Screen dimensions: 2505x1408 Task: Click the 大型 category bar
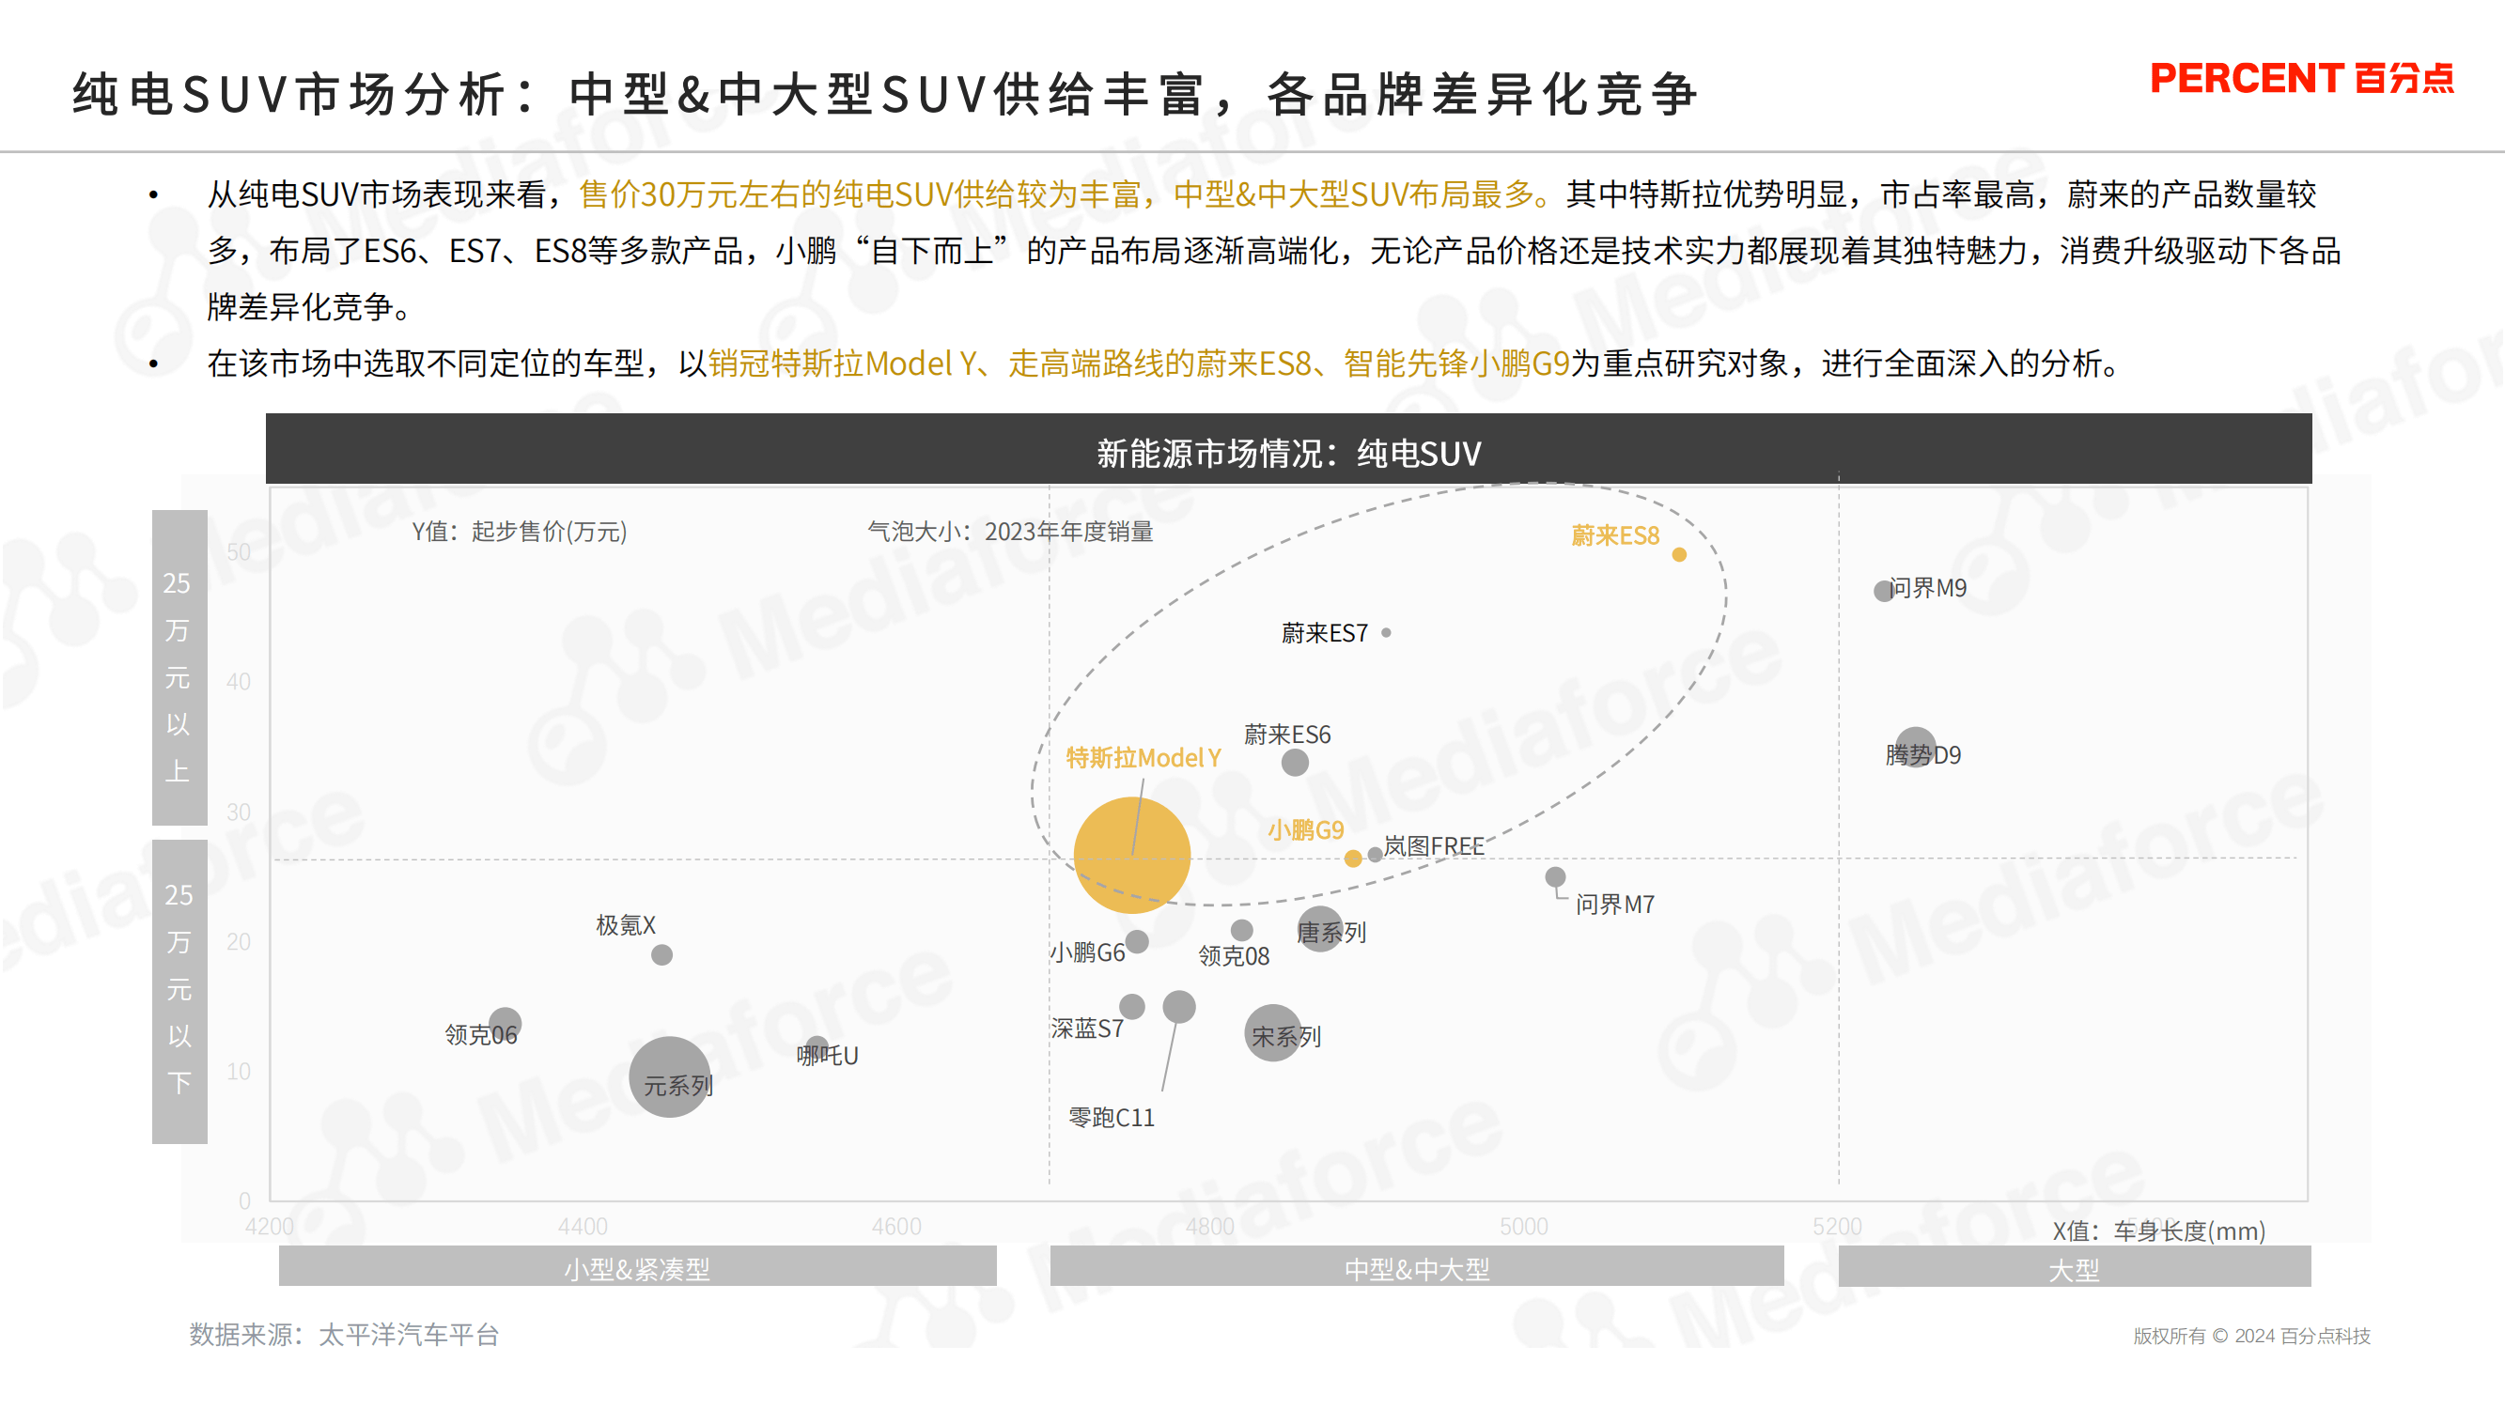tap(2075, 1267)
